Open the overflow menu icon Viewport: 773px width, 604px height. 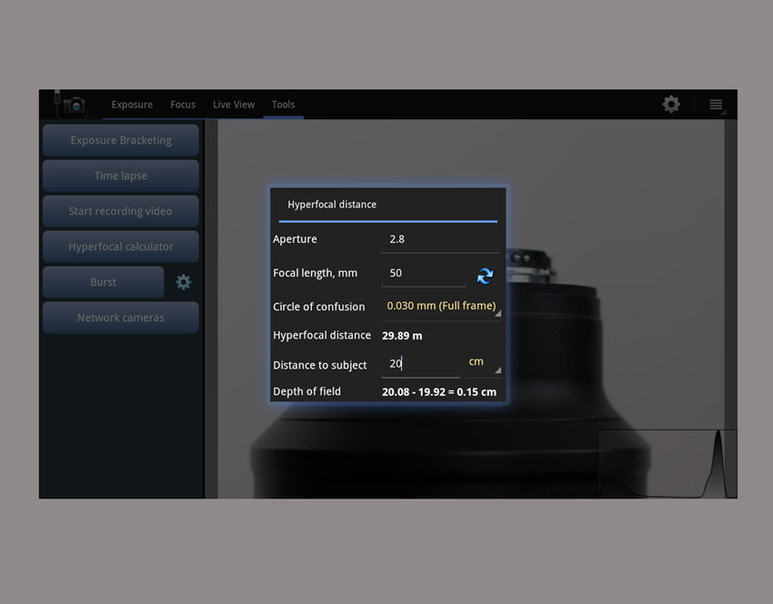(716, 105)
